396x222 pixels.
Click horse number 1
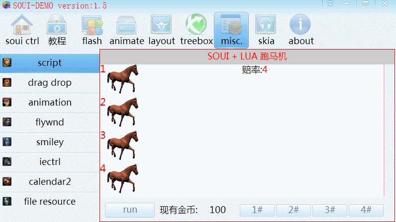(x=123, y=79)
